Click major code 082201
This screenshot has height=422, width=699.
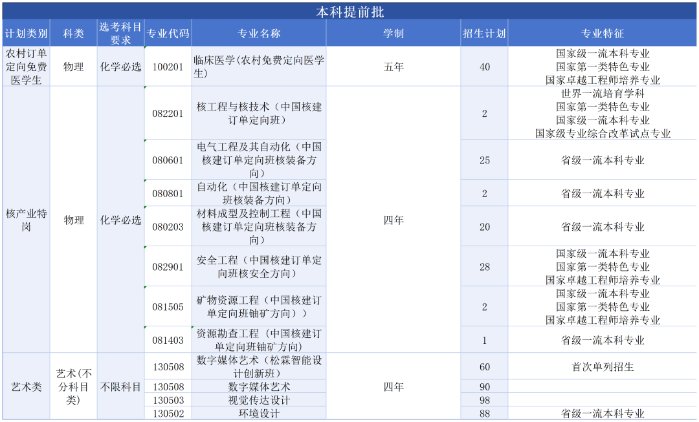coord(168,113)
